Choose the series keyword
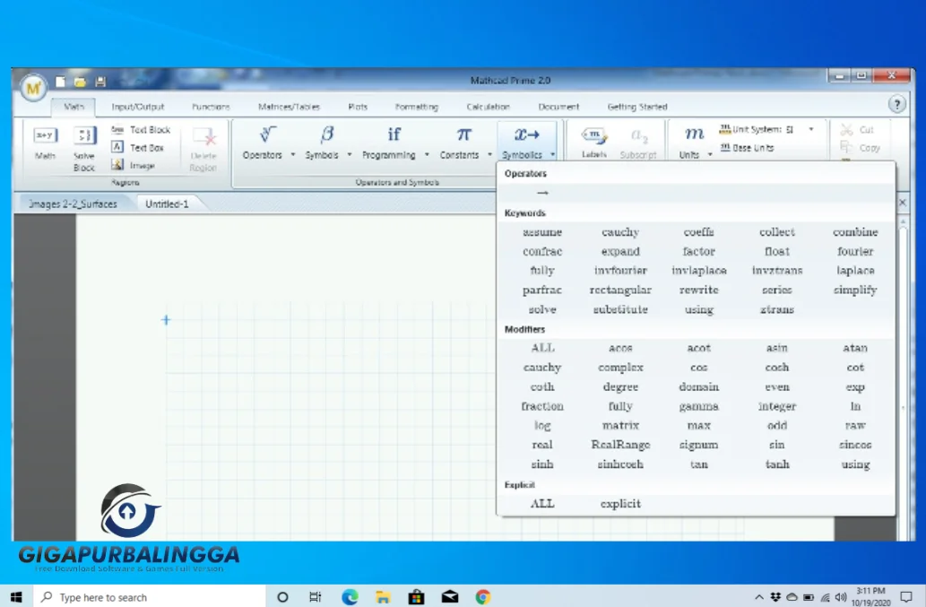Image resolution: width=926 pixels, height=607 pixels. pos(776,290)
